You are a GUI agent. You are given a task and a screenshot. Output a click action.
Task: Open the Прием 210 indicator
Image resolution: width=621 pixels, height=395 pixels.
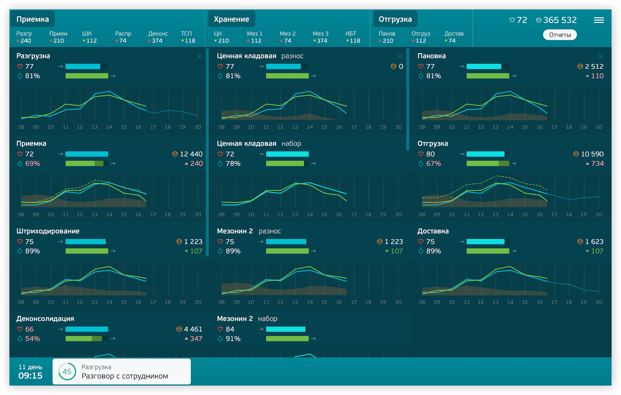point(58,37)
